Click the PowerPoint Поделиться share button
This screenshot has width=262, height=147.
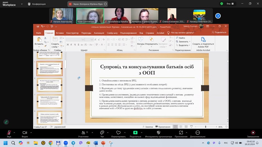pyautogui.click(x=219, y=32)
